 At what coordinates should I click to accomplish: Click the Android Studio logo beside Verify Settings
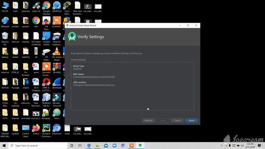72,36
